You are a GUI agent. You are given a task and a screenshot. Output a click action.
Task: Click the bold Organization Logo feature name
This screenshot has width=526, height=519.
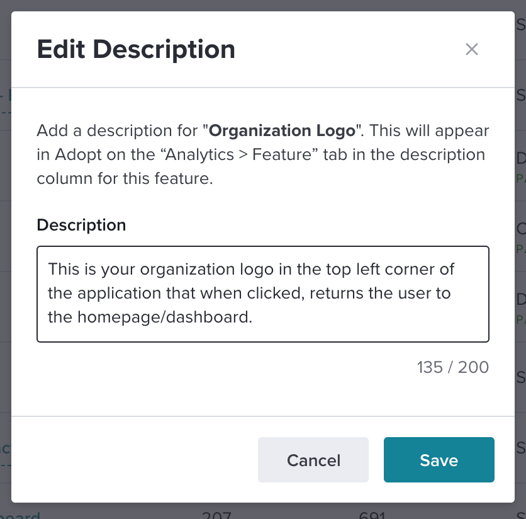point(282,130)
